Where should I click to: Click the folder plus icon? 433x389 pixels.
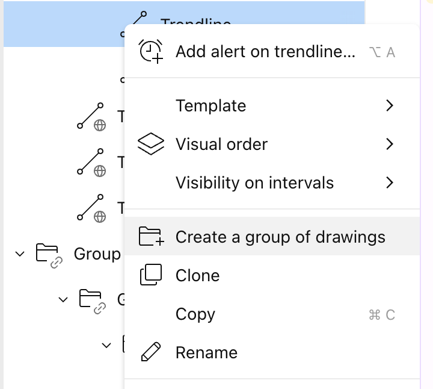tap(151, 237)
